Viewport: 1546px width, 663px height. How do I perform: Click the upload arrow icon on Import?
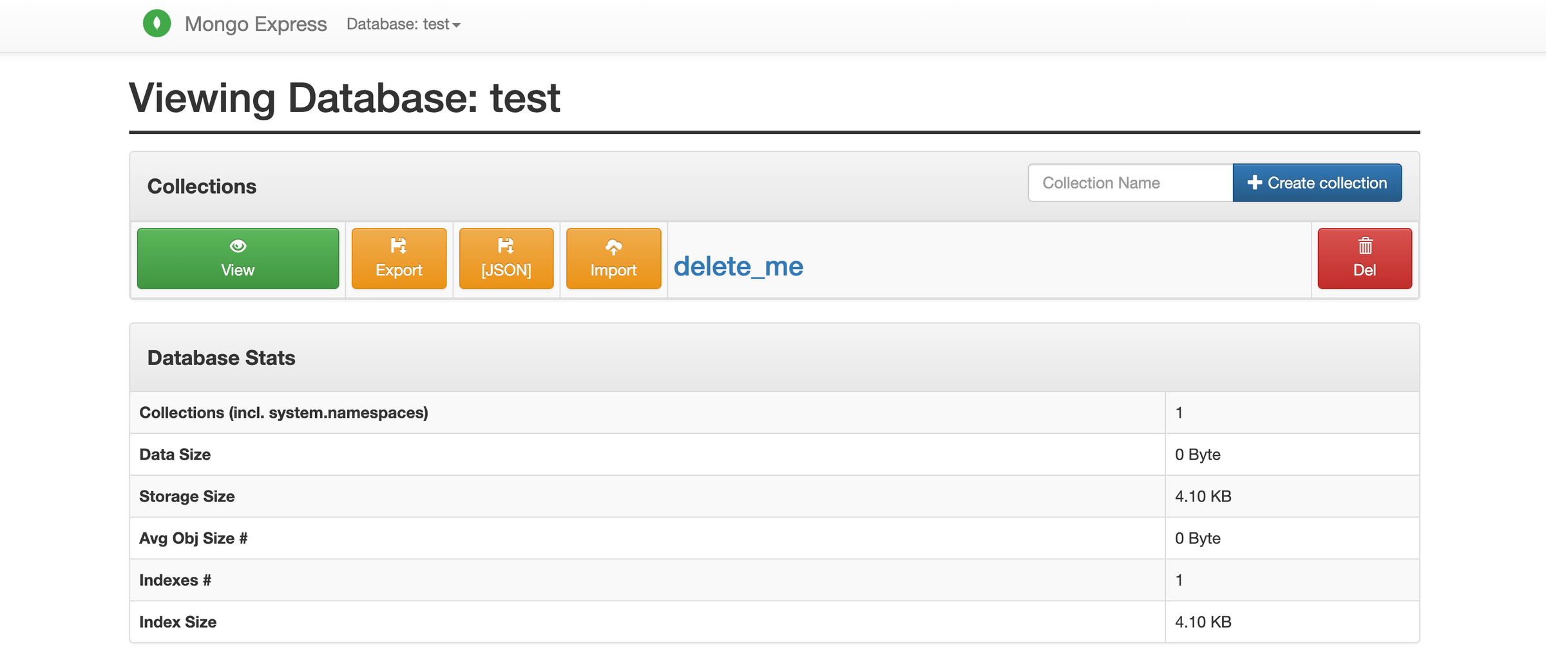pyautogui.click(x=613, y=246)
